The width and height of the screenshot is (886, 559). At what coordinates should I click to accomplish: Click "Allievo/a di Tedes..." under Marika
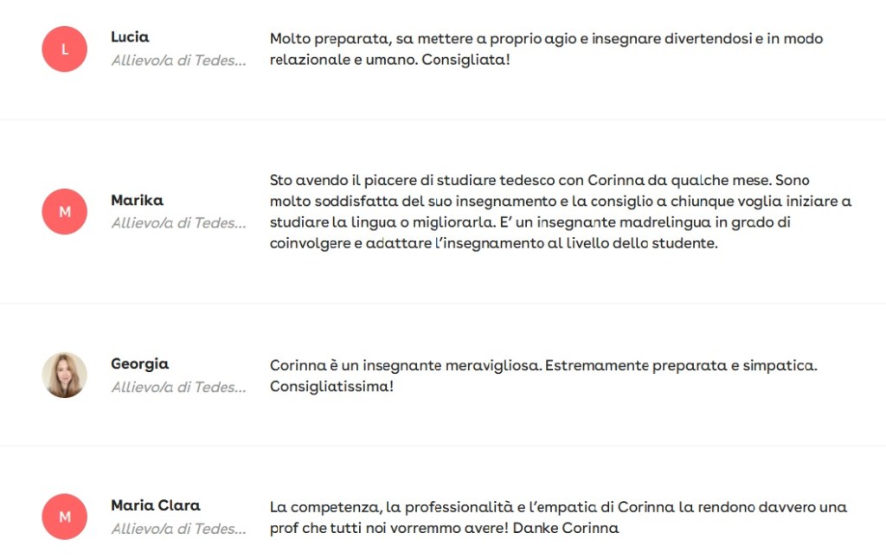(x=178, y=223)
